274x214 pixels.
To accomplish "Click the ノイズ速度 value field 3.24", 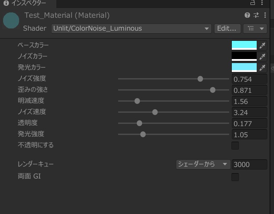I will pos(250,112).
